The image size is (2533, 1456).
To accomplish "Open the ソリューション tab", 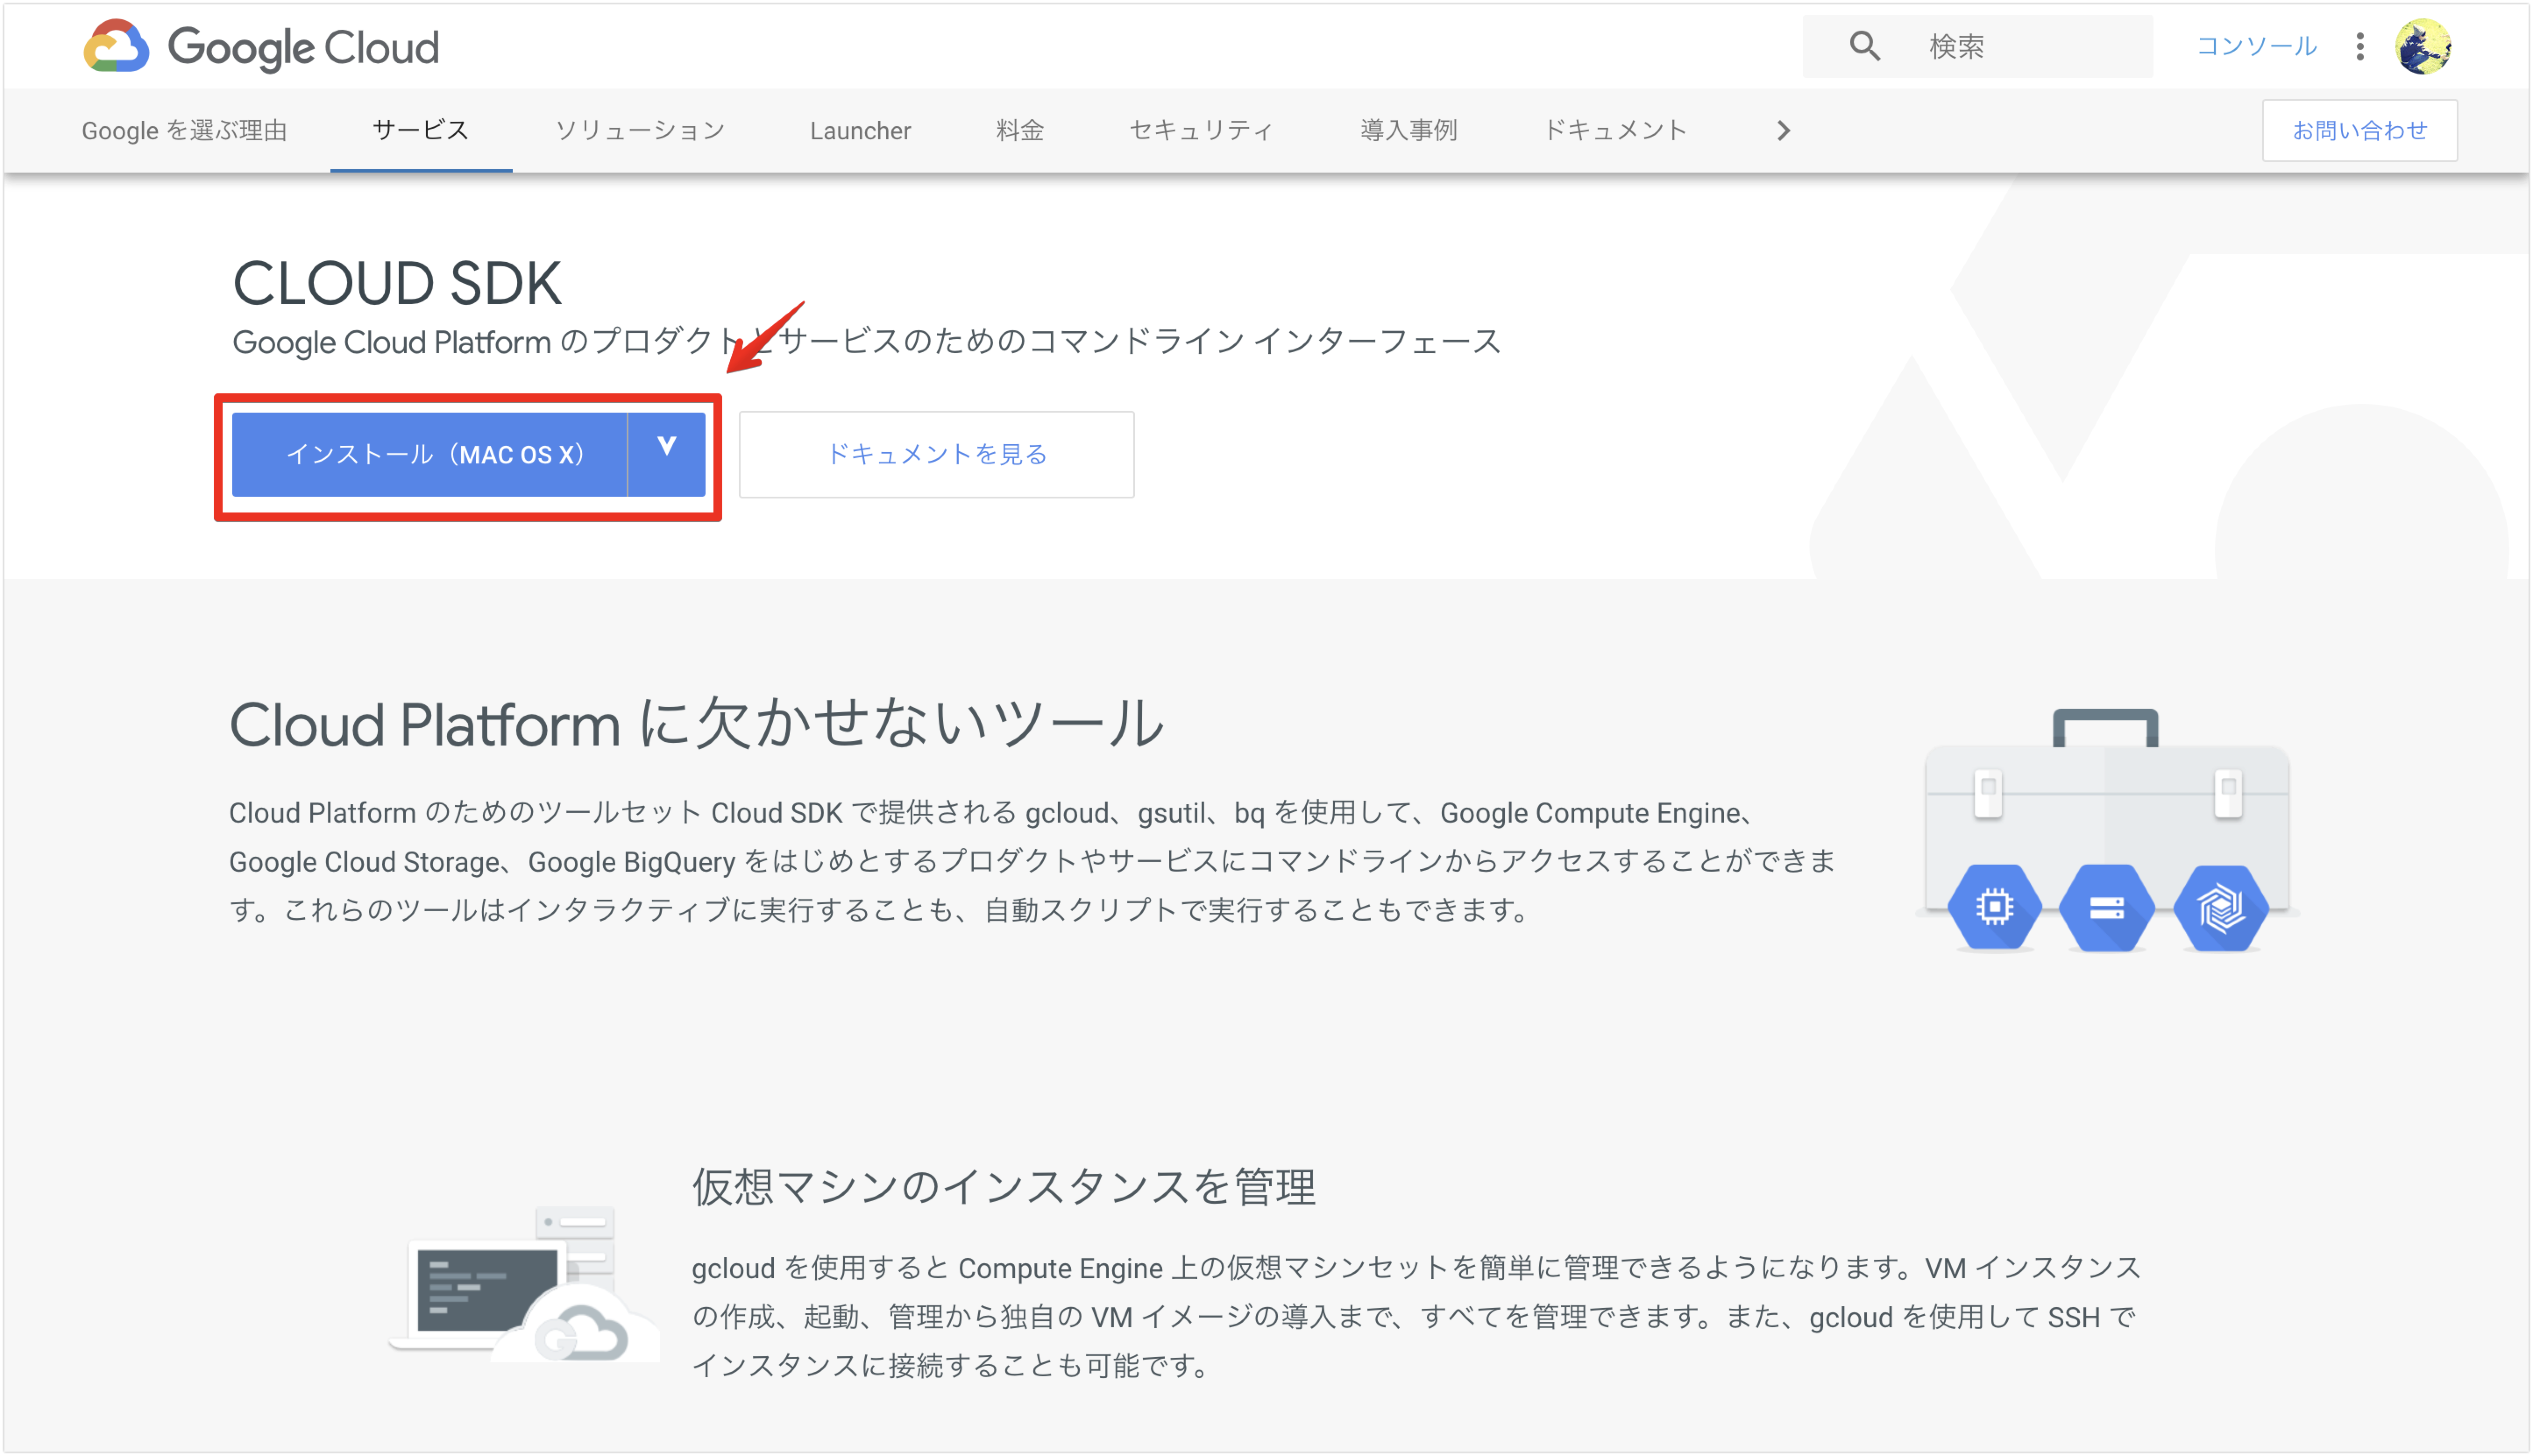I will pyautogui.click(x=640, y=131).
